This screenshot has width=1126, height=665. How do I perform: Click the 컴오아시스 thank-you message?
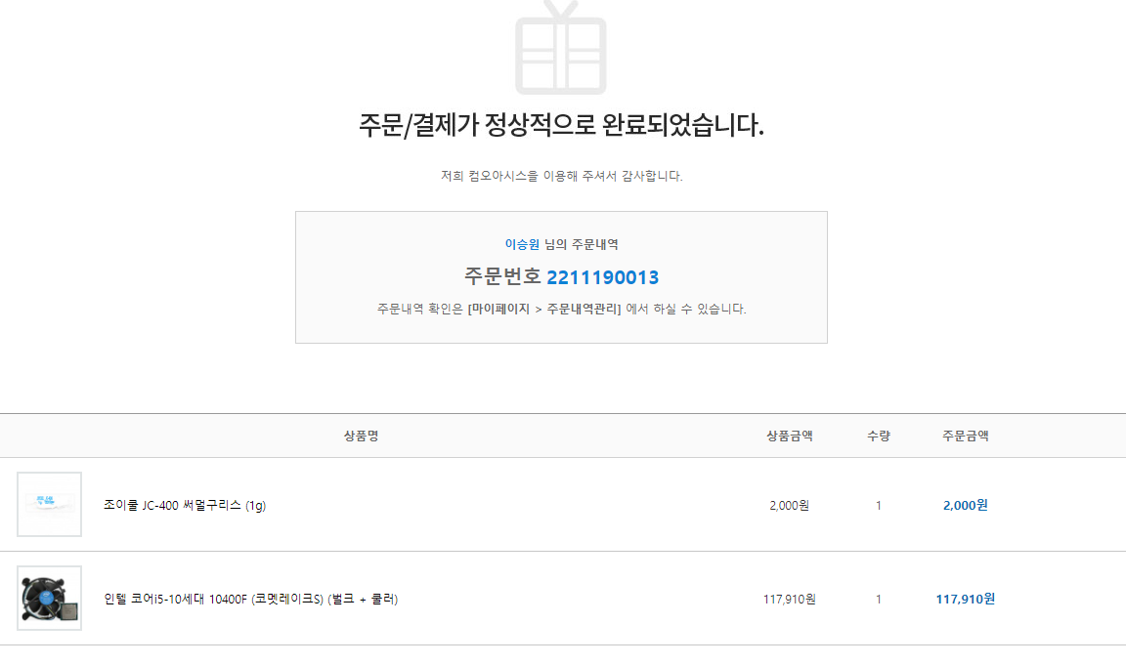[x=561, y=177]
